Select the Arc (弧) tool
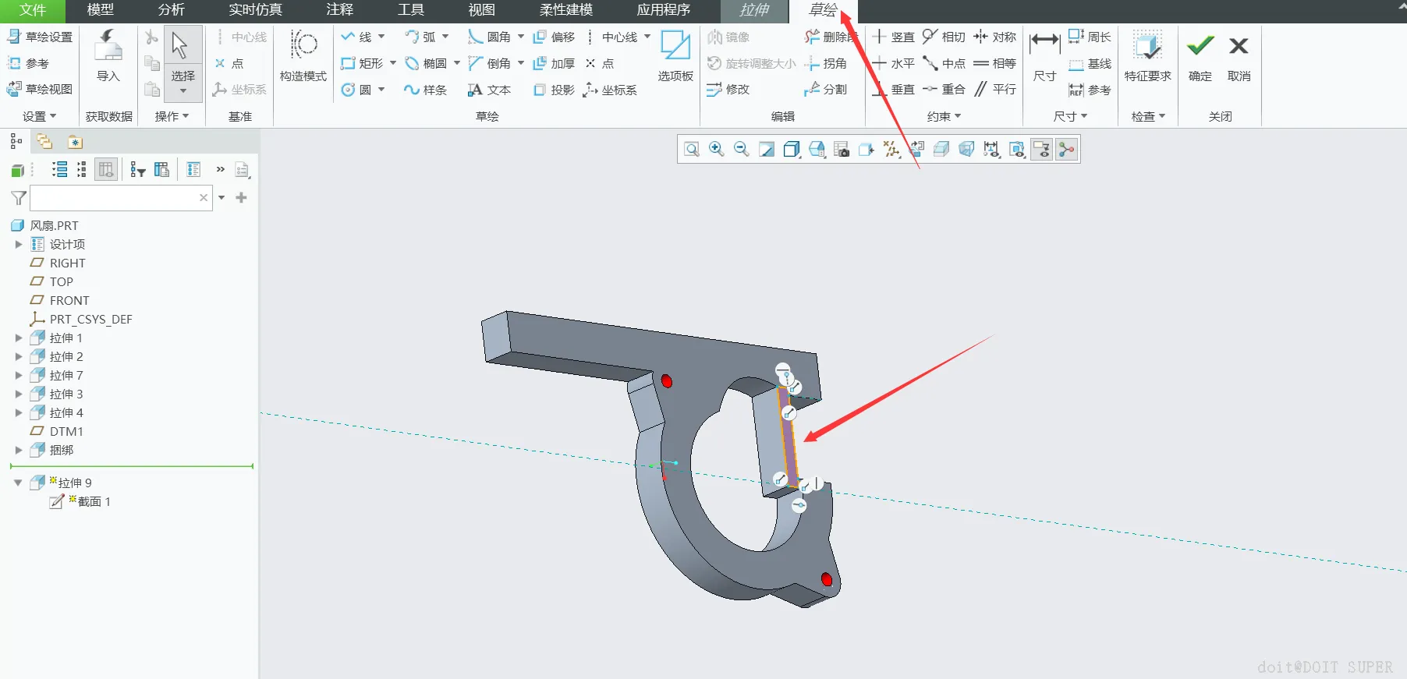Screen dimensions: 1407x679 point(420,37)
